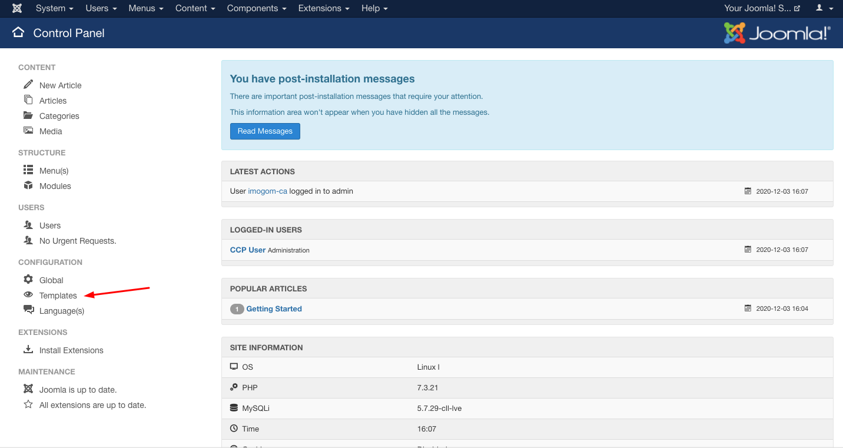The height and width of the screenshot is (448, 843).
Task: Open the Media manager link
Action: pos(51,131)
